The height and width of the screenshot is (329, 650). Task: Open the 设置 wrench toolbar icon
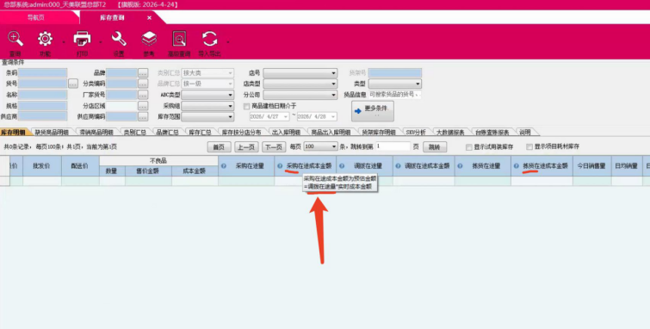pos(119,39)
